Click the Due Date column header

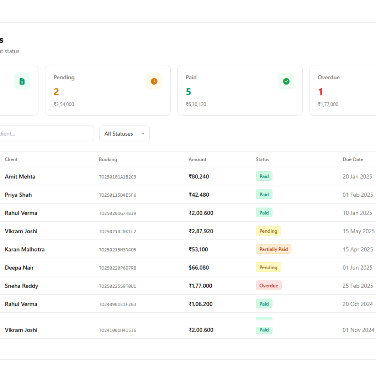pyautogui.click(x=353, y=159)
